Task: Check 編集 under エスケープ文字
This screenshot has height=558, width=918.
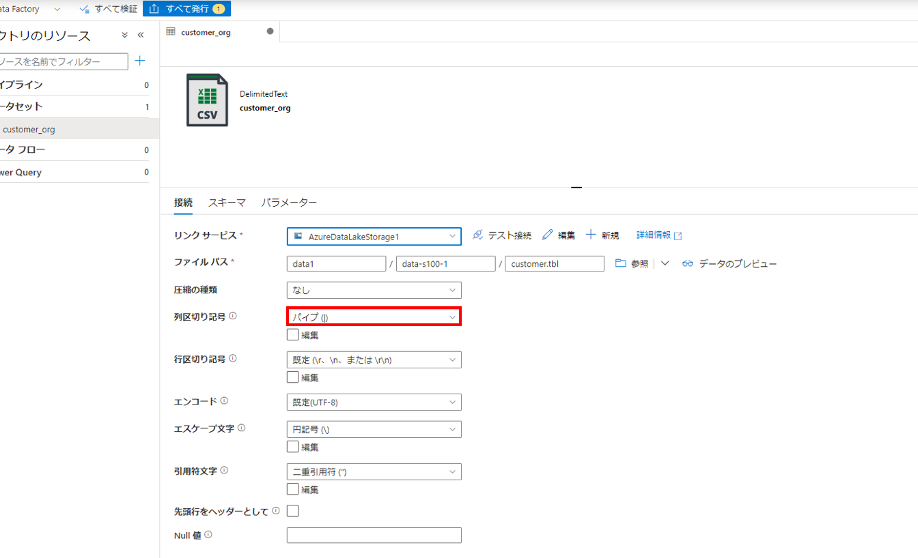Action: point(292,447)
